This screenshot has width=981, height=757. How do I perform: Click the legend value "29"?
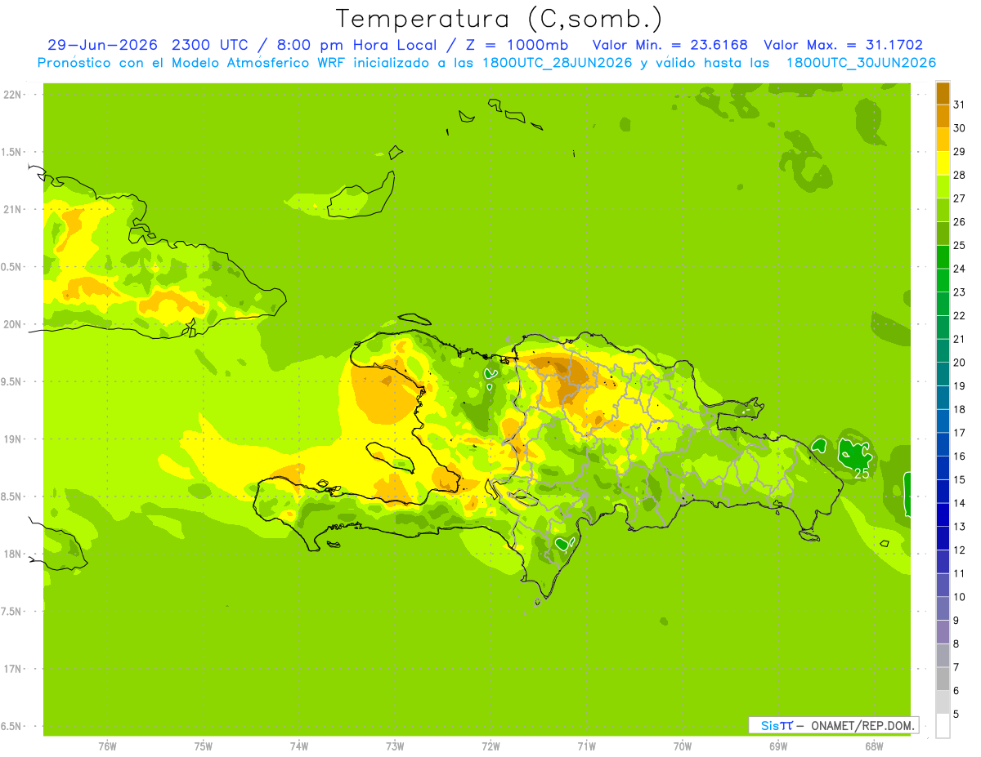point(959,152)
